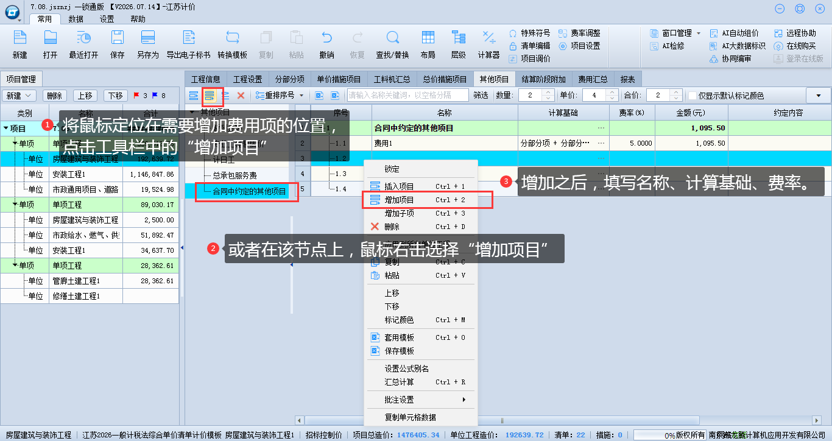This screenshot has width=832, height=441.
Task: Open a file with the 打开 icon
Action: [50, 44]
